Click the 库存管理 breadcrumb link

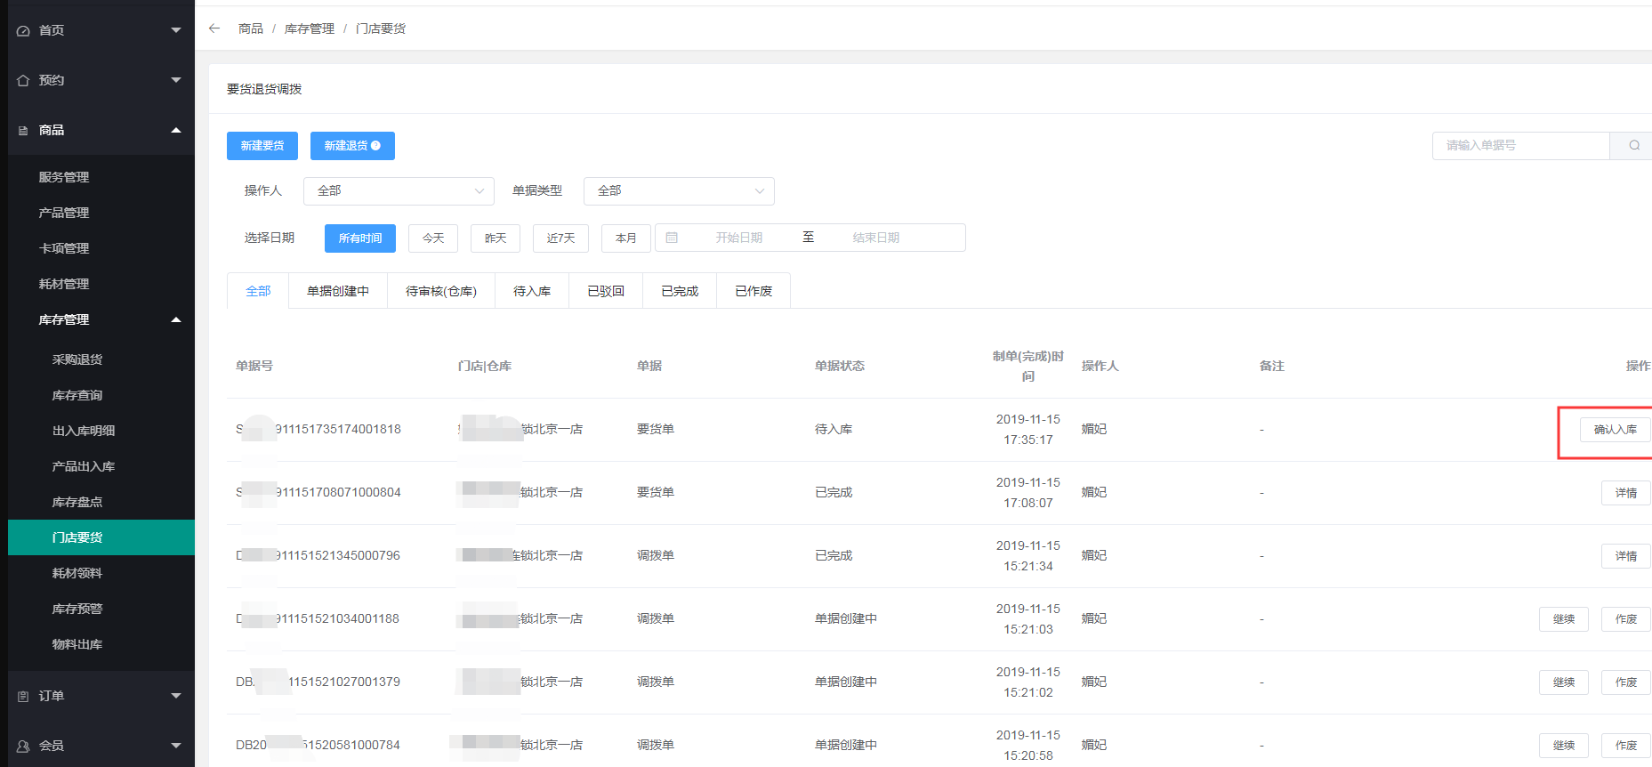pyautogui.click(x=310, y=28)
